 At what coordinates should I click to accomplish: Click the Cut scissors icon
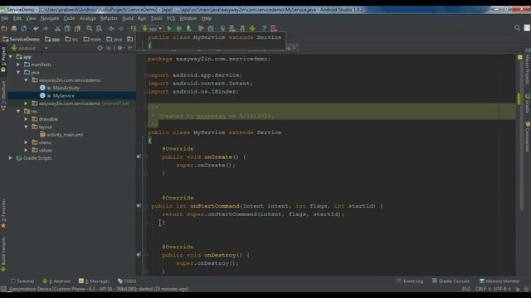pyautogui.click(x=57, y=28)
